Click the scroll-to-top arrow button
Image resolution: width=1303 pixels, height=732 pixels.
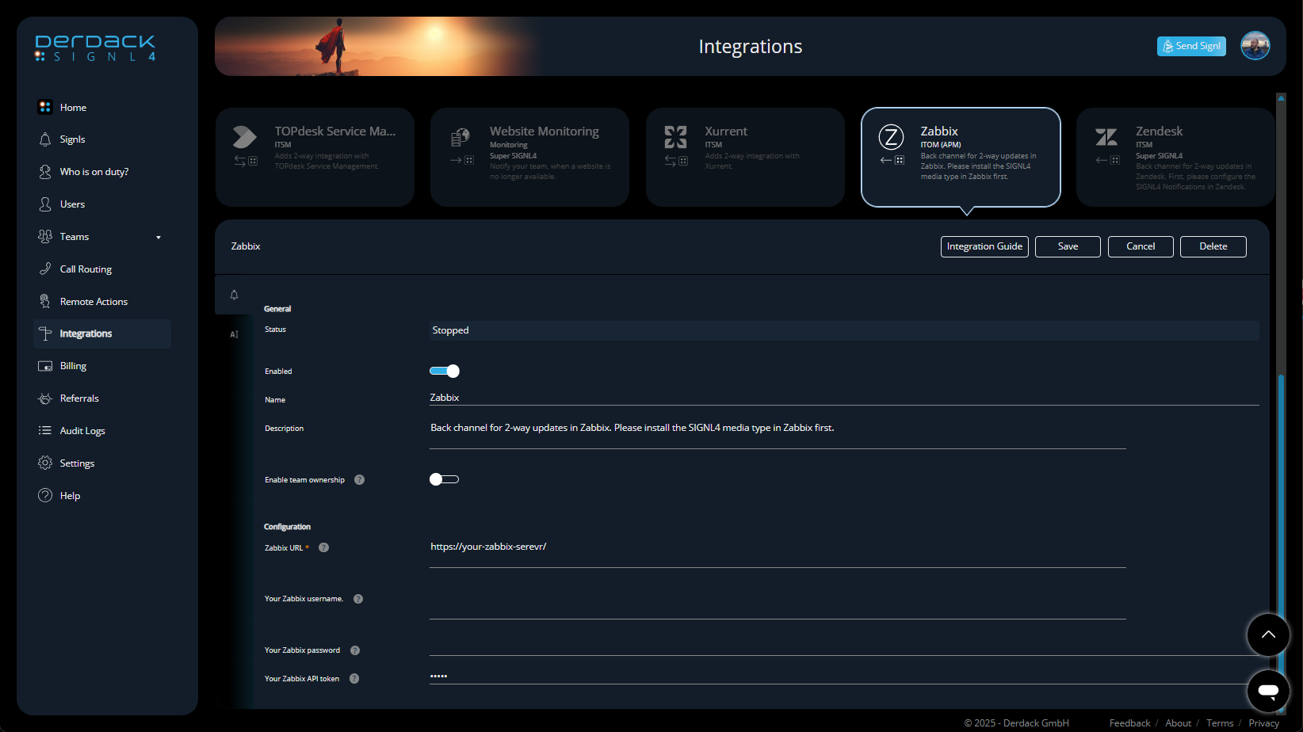[x=1268, y=635]
